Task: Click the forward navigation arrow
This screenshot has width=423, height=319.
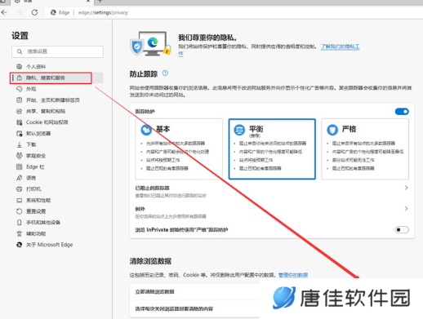Action: (x=20, y=12)
